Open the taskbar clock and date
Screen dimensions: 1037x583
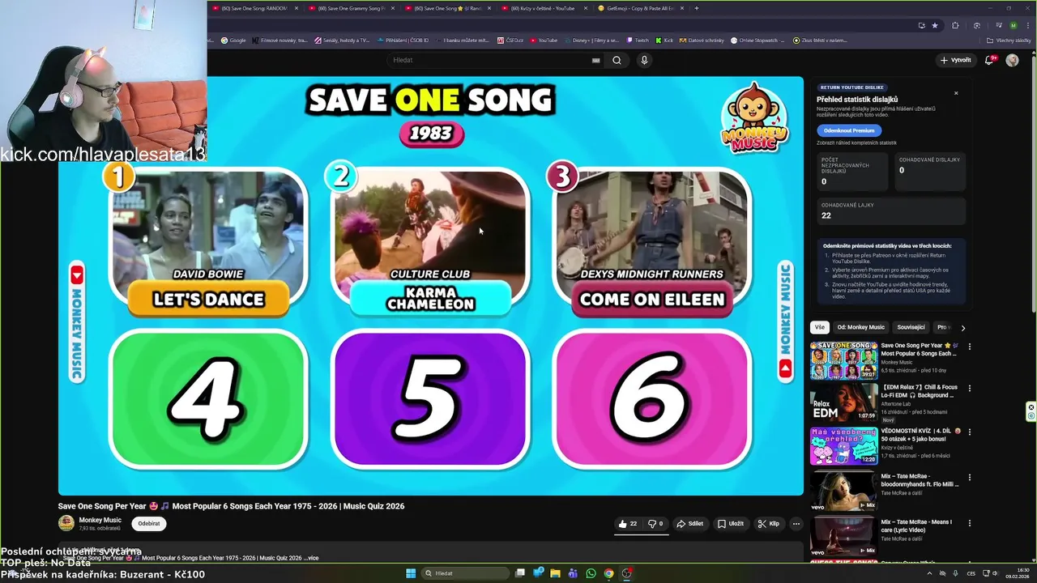tap(1017, 573)
